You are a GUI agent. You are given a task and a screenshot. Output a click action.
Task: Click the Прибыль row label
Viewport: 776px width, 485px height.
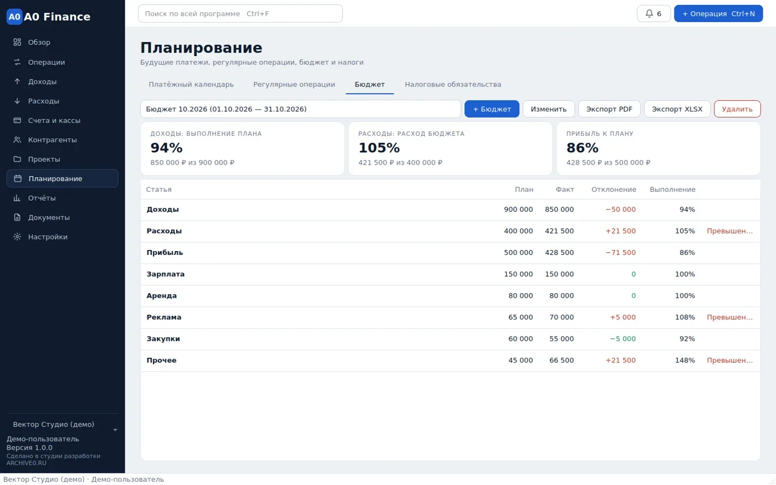pos(165,253)
